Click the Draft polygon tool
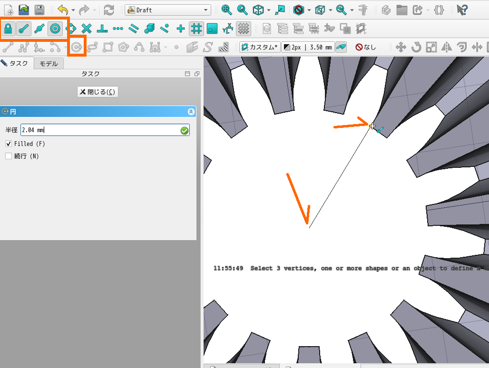The image size is (489, 368). (124, 47)
